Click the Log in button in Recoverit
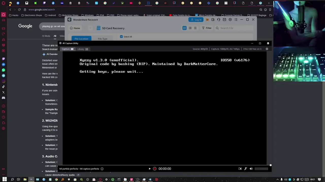Screen dimensions: 325x182 196,20
